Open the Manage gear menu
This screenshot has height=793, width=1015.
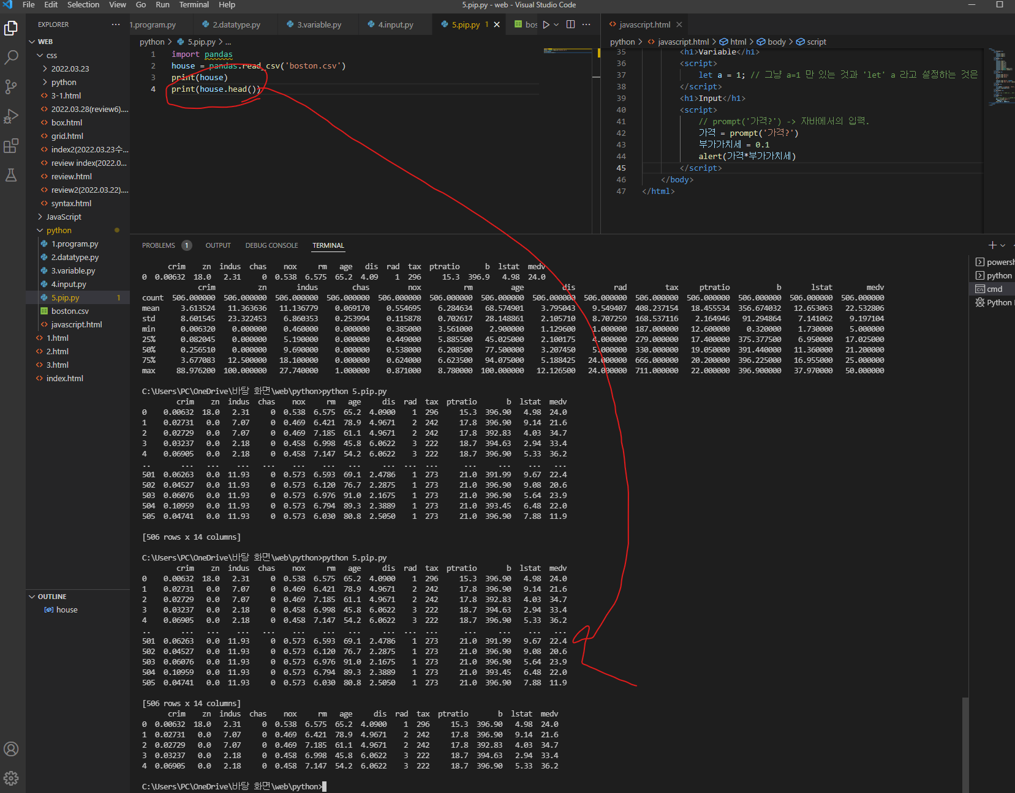pyautogui.click(x=11, y=778)
